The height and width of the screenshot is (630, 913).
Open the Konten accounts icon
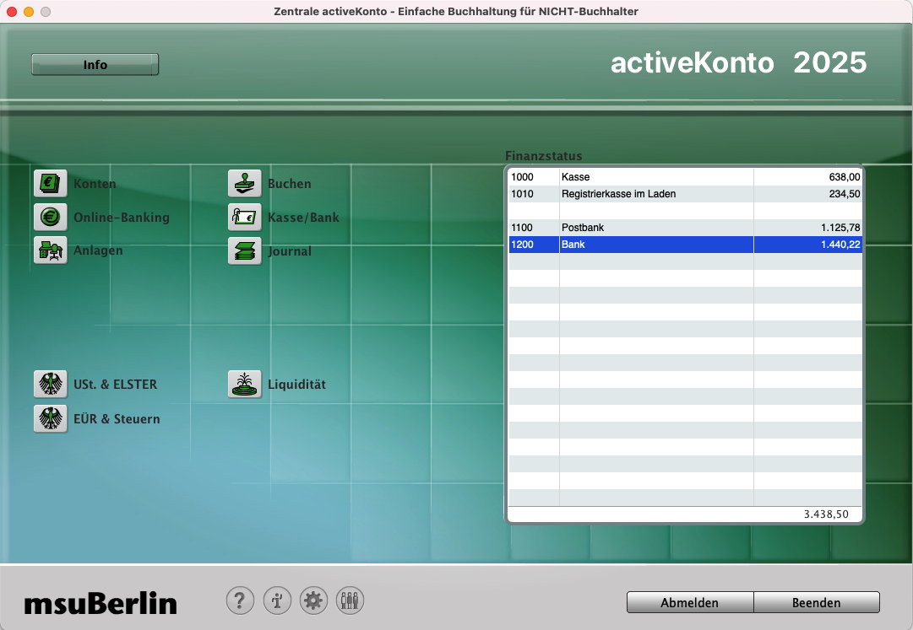[x=50, y=183]
